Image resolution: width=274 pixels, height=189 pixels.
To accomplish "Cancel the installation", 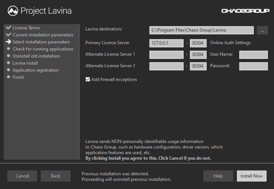I will click(x=22, y=176).
